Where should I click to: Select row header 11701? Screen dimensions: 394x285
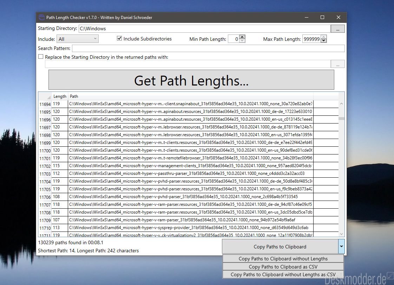tap(45, 158)
